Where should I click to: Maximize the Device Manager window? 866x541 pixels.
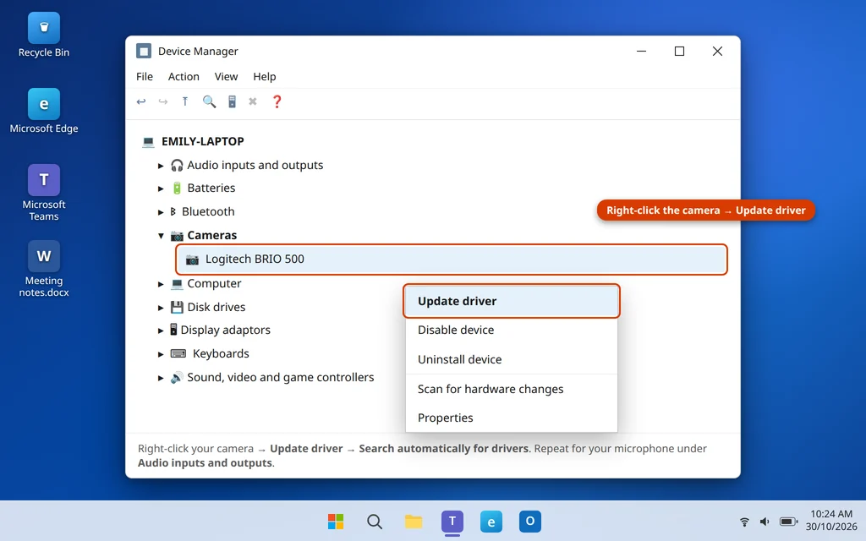tap(679, 52)
